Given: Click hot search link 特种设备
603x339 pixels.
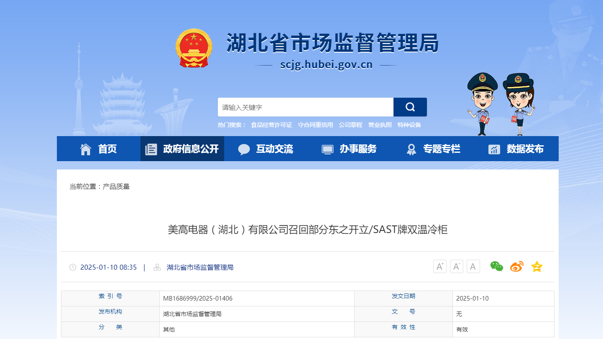Looking at the screenshot, I should (x=409, y=125).
